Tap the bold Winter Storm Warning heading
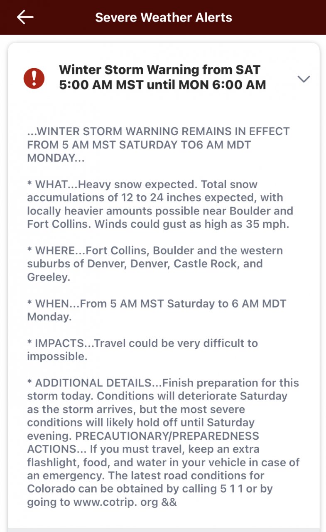Viewport: 326px width, 532px height. point(162,77)
